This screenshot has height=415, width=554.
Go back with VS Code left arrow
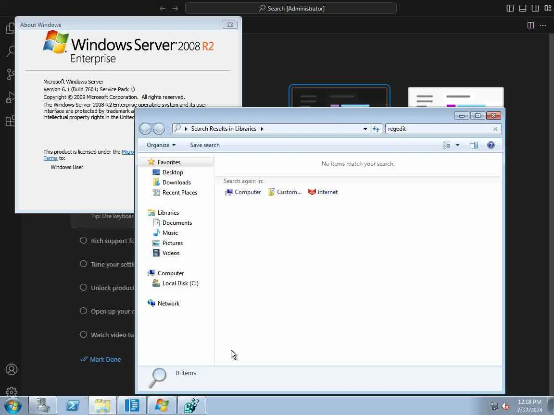pyautogui.click(x=163, y=8)
